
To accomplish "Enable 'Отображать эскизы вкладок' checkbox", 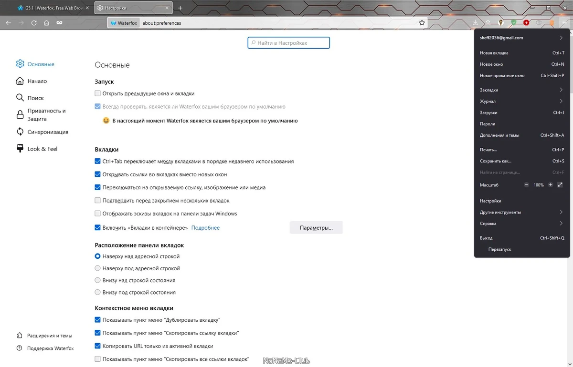I will coord(98,214).
